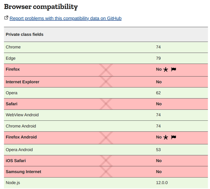Select the Internet Explorer row label

[22, 82]
